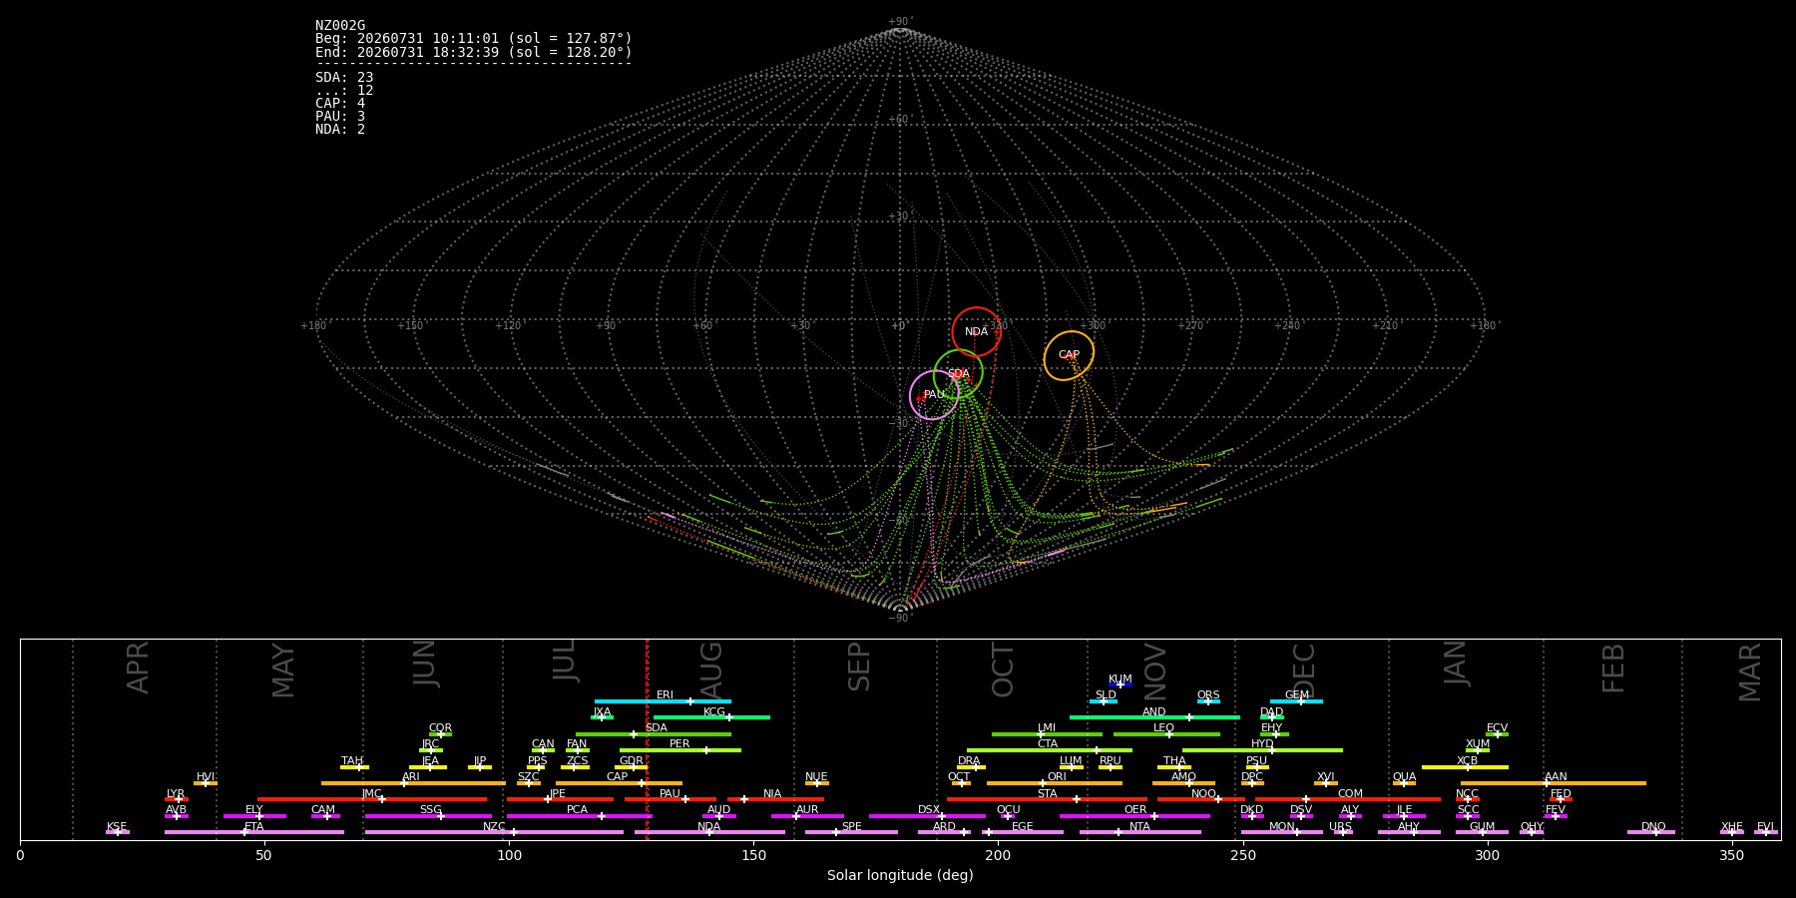Click the 'NDA: 2' count in the header
This screenshot has width=1796, height=898.
pos(340,130)
